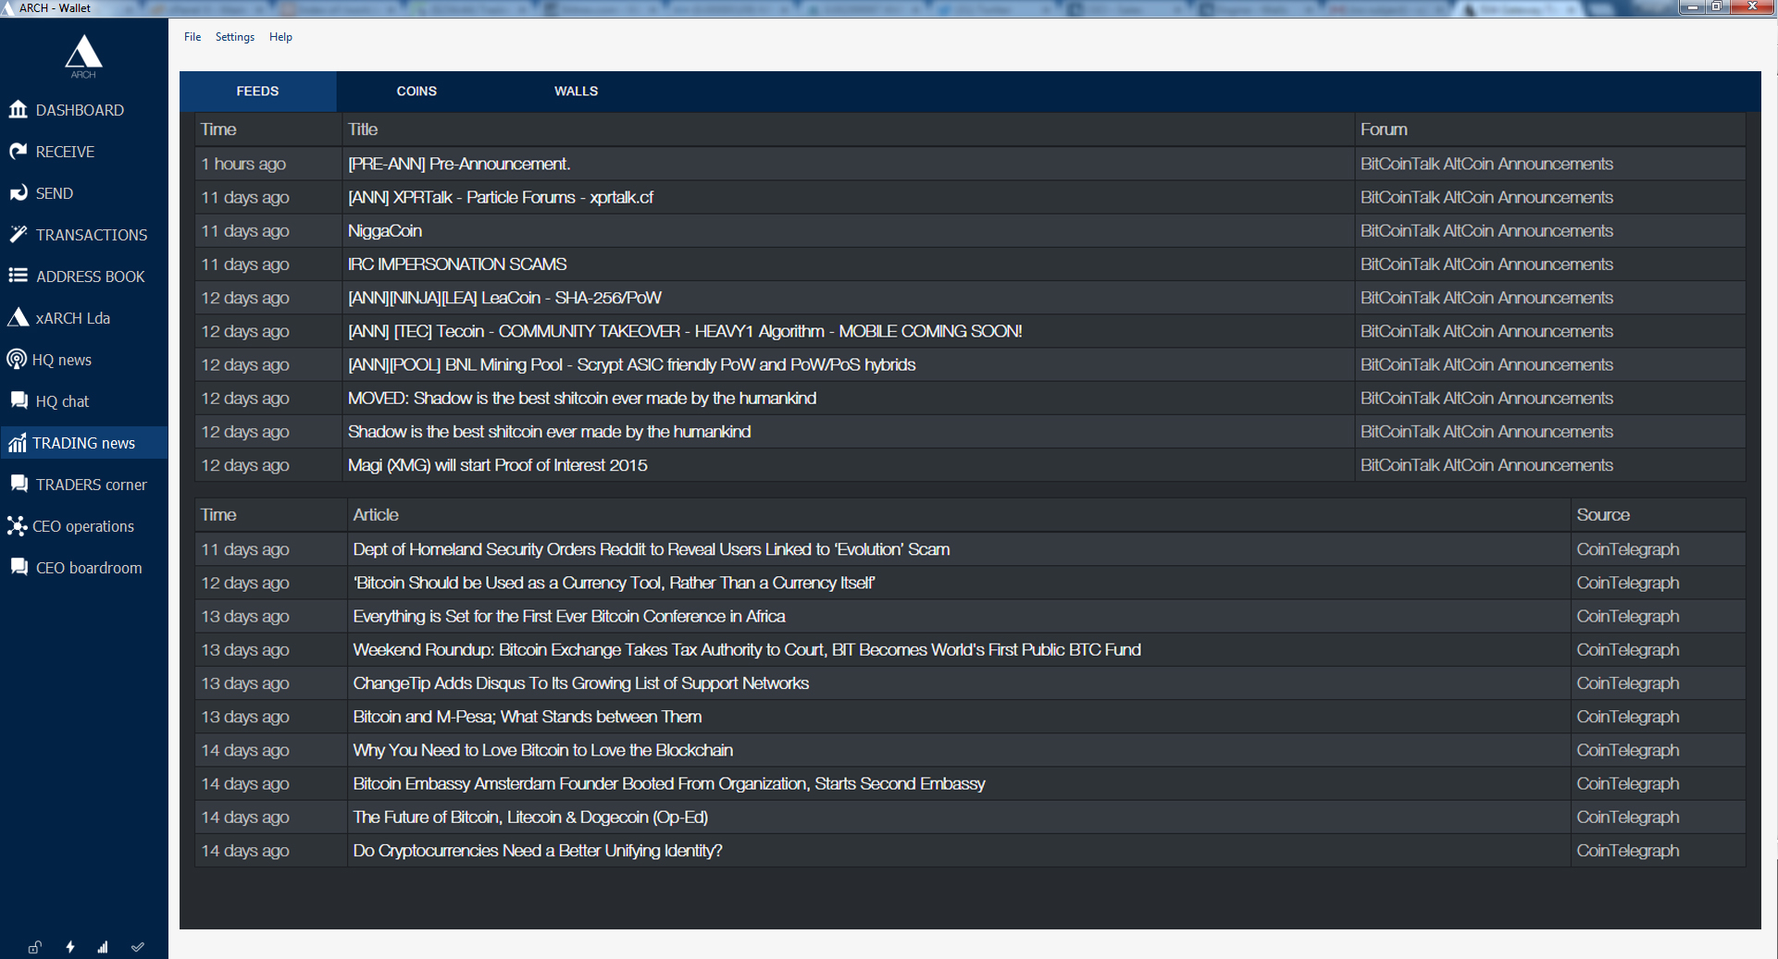Open the Settings menu

coord(235,37)
